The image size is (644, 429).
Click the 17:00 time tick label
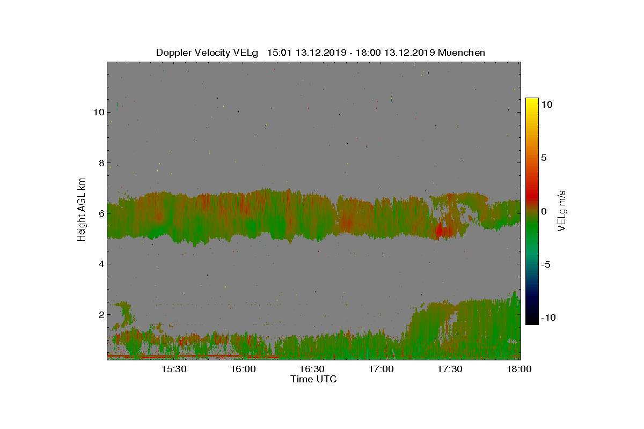pyautogui.click(x=382, y=369)
